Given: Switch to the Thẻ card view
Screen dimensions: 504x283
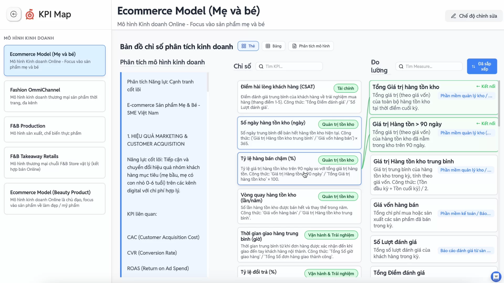Looking at the screenshot, I should pos(248,46).
